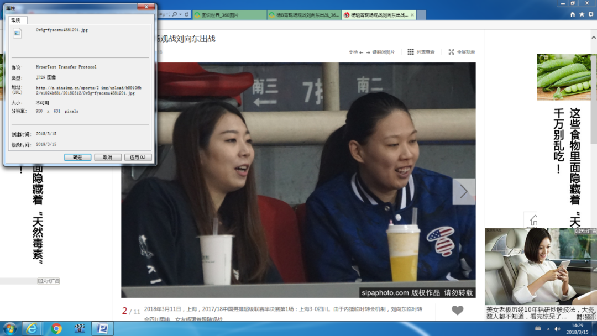Enter fullscreen viewing mode icon
The image size is (597, 336).
[x=451, y=52]
